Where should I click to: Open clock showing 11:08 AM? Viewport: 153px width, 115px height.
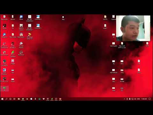[144, 99]
